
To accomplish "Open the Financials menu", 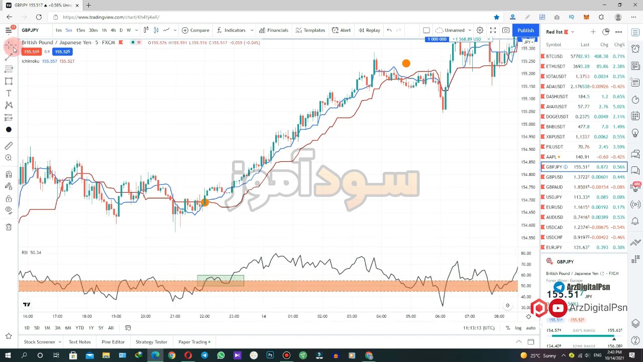I will [274, 30].
